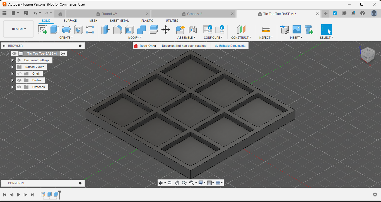Viewport: 381px width, 202px height.
Task: Switch to the Round v2* document tab
Action: (x=108, y=14)
